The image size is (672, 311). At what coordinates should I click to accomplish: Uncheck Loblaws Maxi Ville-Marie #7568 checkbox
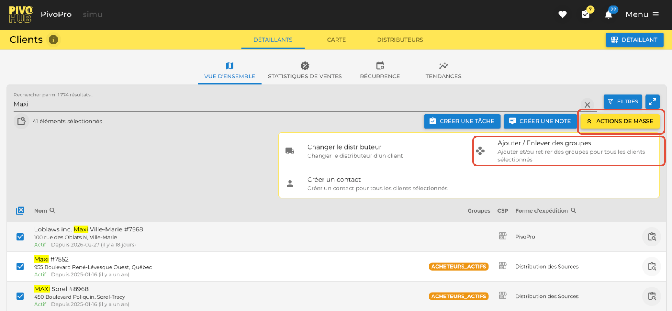20,237
